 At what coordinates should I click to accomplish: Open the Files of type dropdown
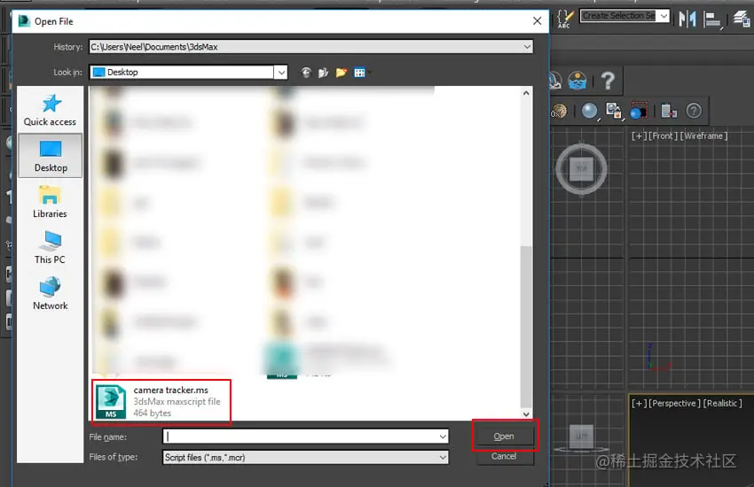tap(306, 457)
